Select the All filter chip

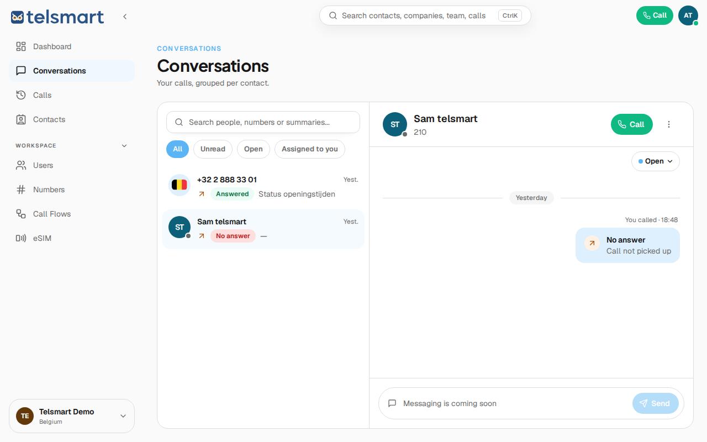(177, 149)
